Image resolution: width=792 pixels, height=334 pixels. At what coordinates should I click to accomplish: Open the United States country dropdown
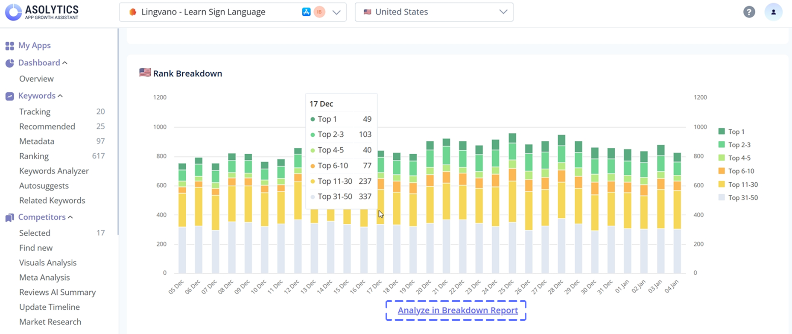click(503, 12)
